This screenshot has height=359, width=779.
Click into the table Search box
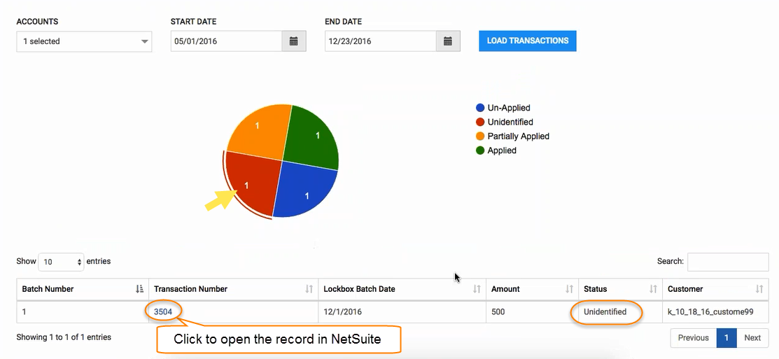pyautogui.click(x=728, y=262)
